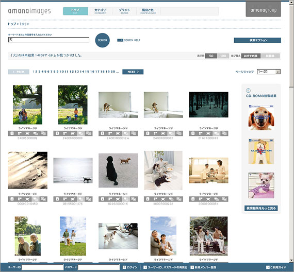The image size is (294, 272).
Task: Open info icon for forest item 01671000818
Action: (193, 133)
